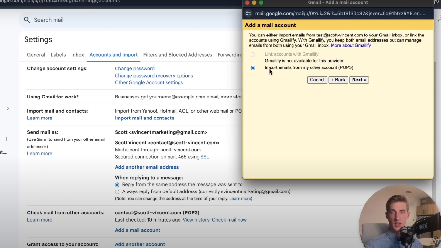Click the site info icon in popup address bar
The height and width of the screenshot is (248, 441).
coord(248,13)
